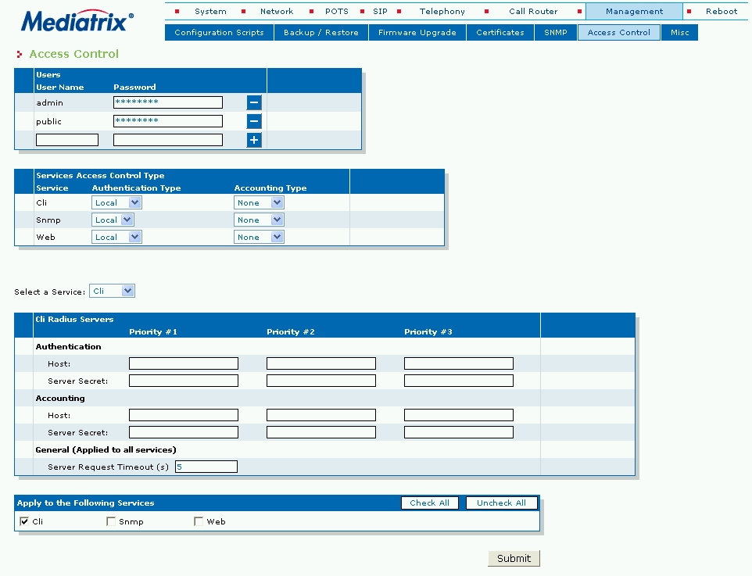This screenshot has height=576, width=752.
Task: Focus Authentication Host Priority #1 field
Action: pos(184,363)
